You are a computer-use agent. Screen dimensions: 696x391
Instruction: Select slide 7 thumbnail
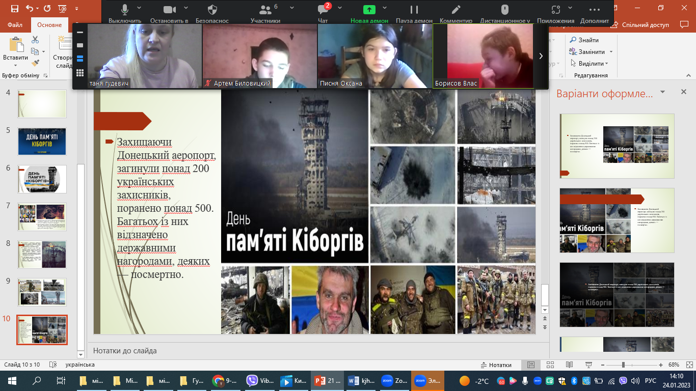(42, 216)
